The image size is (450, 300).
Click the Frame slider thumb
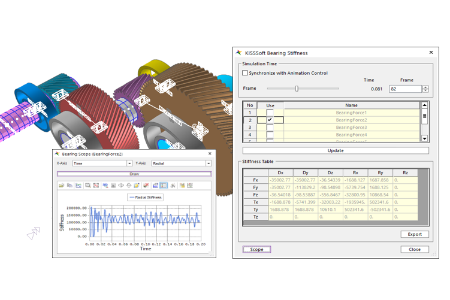pyautogui.click(x=297, y=89)
